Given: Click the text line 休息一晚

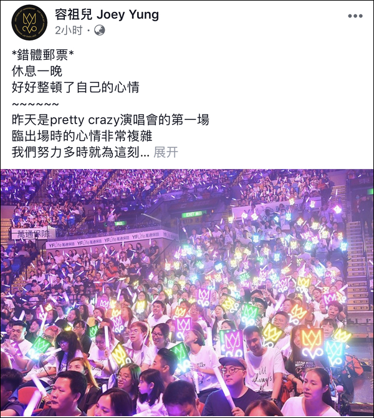Looking at the screenshot, I should coord(37,71).
